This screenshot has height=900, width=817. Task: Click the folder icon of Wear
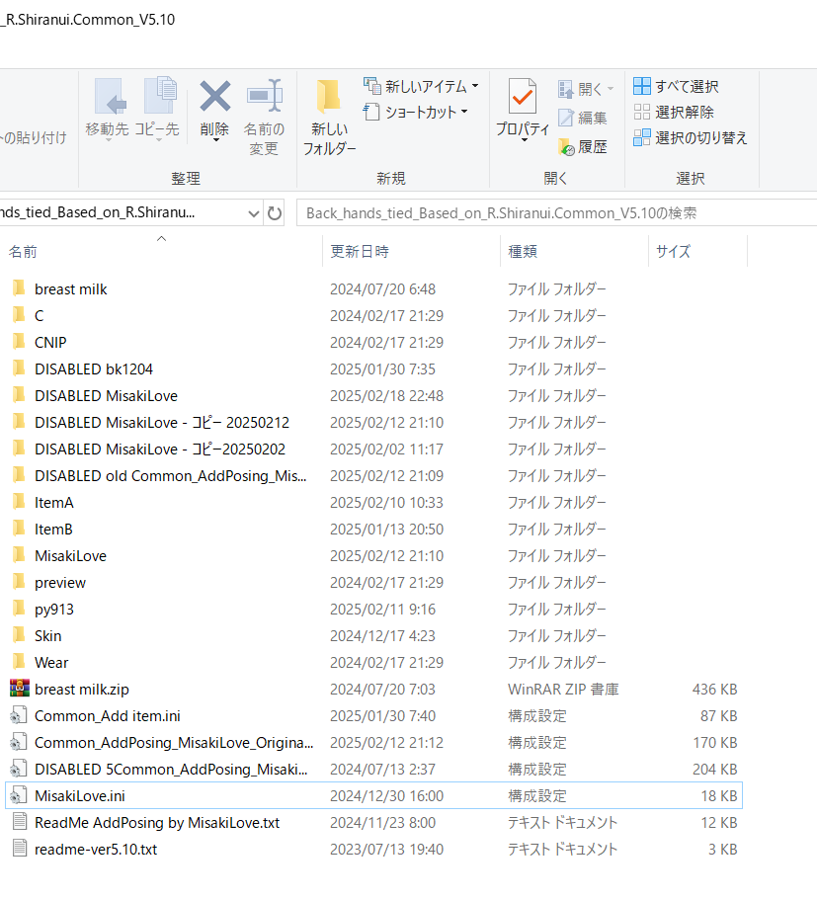coord(19,662)
